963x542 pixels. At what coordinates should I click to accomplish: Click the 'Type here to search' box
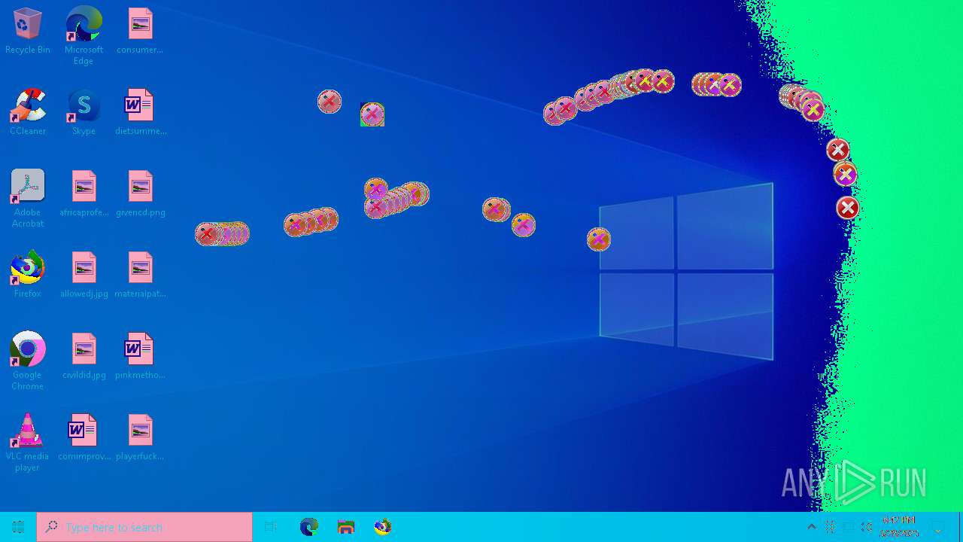(x=144, y=527)
